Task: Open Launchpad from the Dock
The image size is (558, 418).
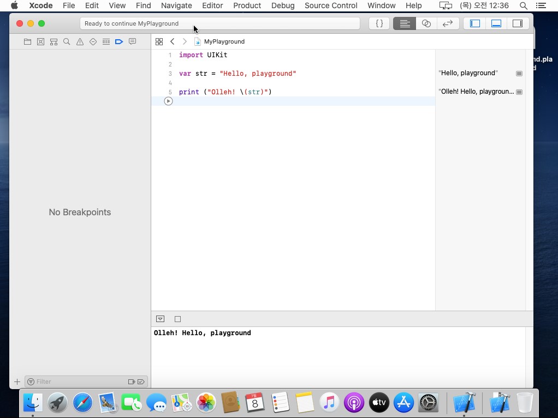Action: pyautogui.click(x=58, y=402)
